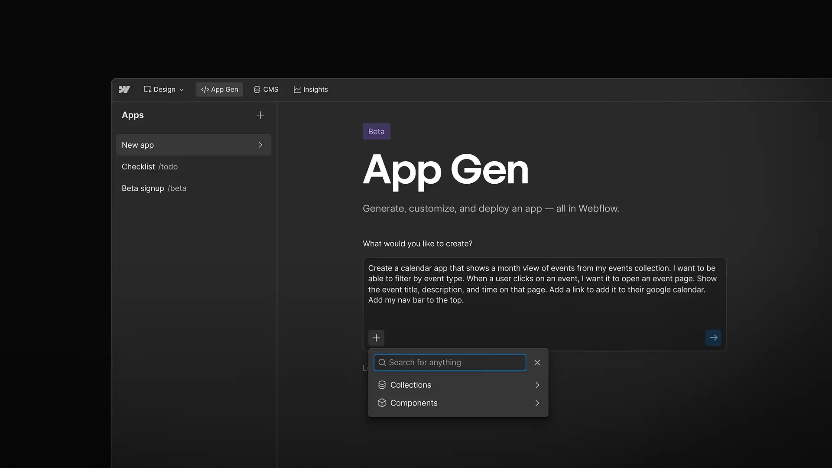The height and width of the screenshot is (468, 832).
Task: Click the plus icon below the prompt textarea
Action: [x=376, y=338]
